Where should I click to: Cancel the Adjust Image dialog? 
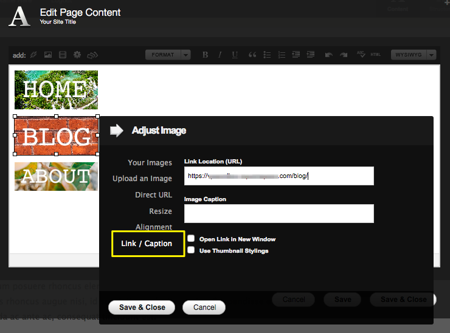[x=204, y=307]
